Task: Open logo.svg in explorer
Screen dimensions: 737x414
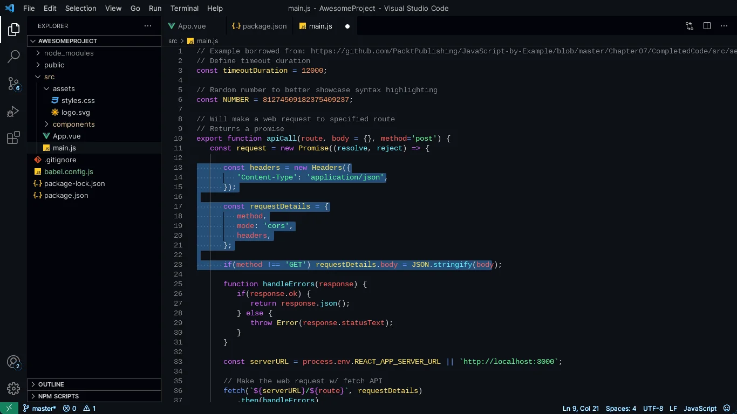Action: click(x=94, y=112)
